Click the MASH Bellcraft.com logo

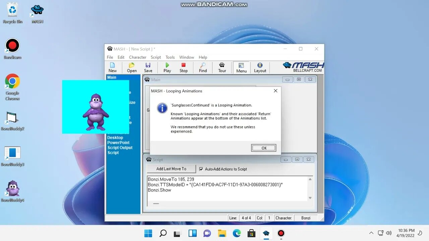click(303, 67)
